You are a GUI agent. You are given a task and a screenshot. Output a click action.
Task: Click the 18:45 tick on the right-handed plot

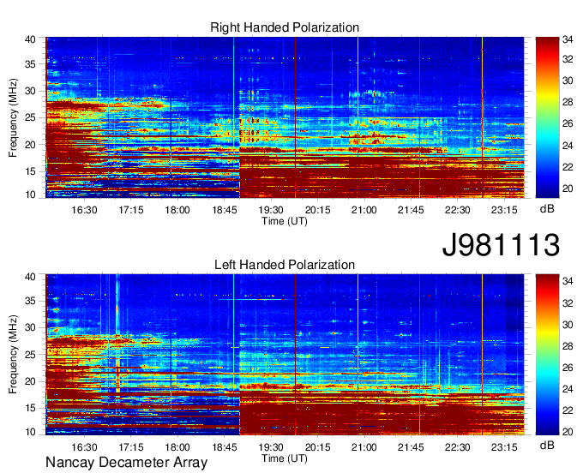pyautogui.click(x=225, y=210)
